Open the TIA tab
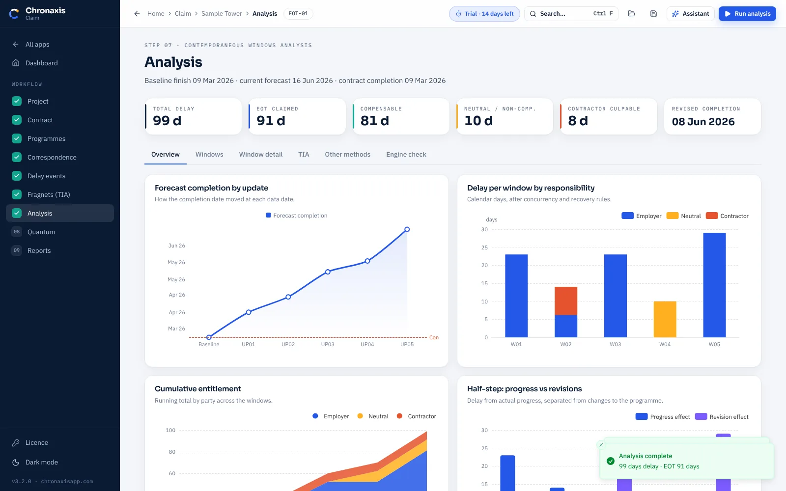This screenshot has height=491, width=786. (x=304, y=155)
